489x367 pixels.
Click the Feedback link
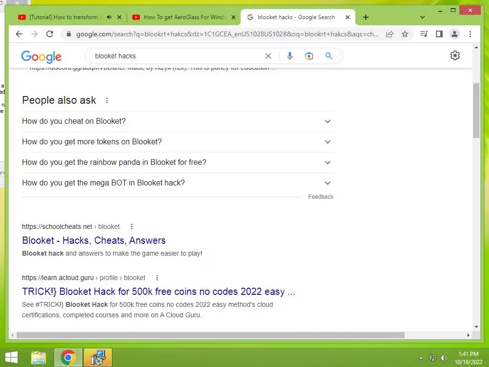[x=320, y=197]
